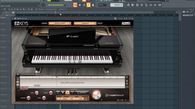Select the playlist Select tool
Image resolution: width=195 pixels, height=109 pixels.
26,9
